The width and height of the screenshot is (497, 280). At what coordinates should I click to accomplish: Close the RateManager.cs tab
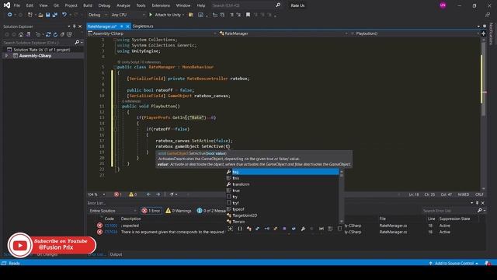pyautogui.click(x=127, y=26)
